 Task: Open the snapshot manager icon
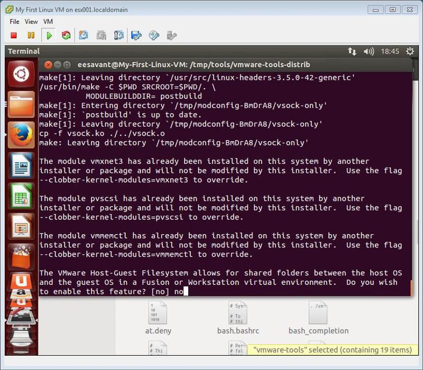[118, 35]
